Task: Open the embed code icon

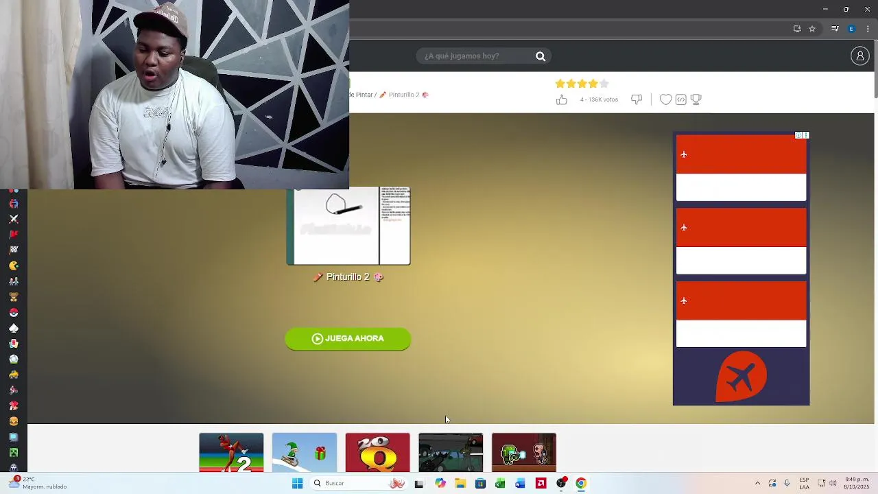Action: 681,99
